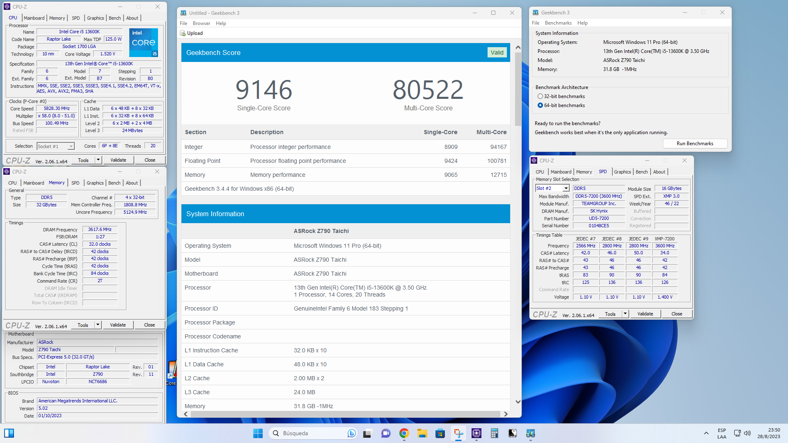This screenshot has height=443, width=788.
Task: Click the Upload icon in Geekbench toolbar
Action: tap(183, 33)
